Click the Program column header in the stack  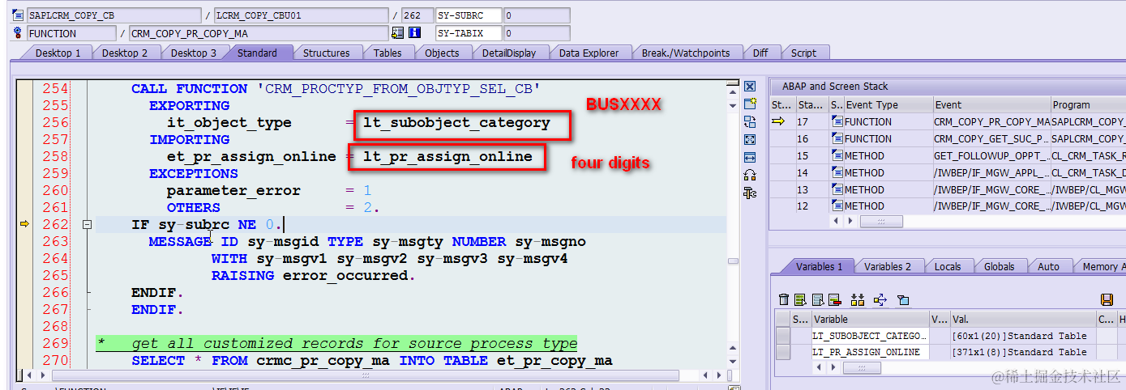(1087, 104)
